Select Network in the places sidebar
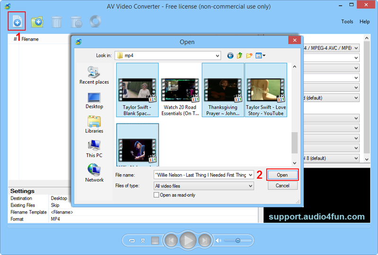 tap(94, 173)
